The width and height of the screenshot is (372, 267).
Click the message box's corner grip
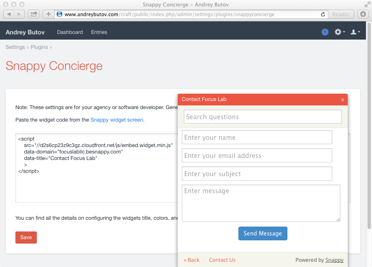coord(338,219)
